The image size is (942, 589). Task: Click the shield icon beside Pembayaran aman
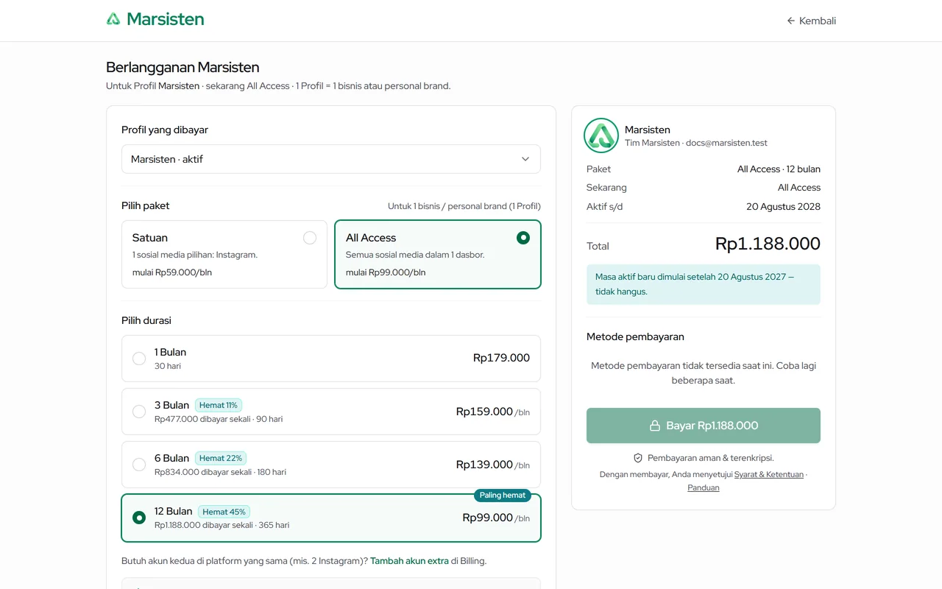638,458
